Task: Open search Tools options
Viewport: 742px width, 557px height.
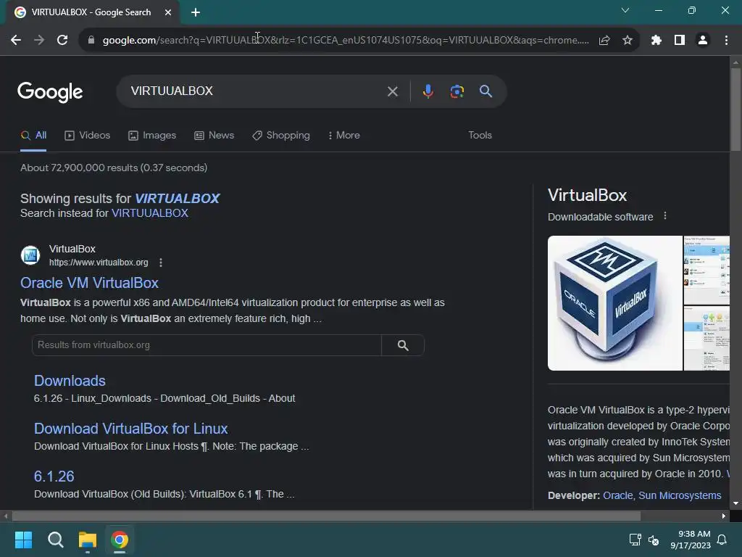Action: tap(480, 136)
